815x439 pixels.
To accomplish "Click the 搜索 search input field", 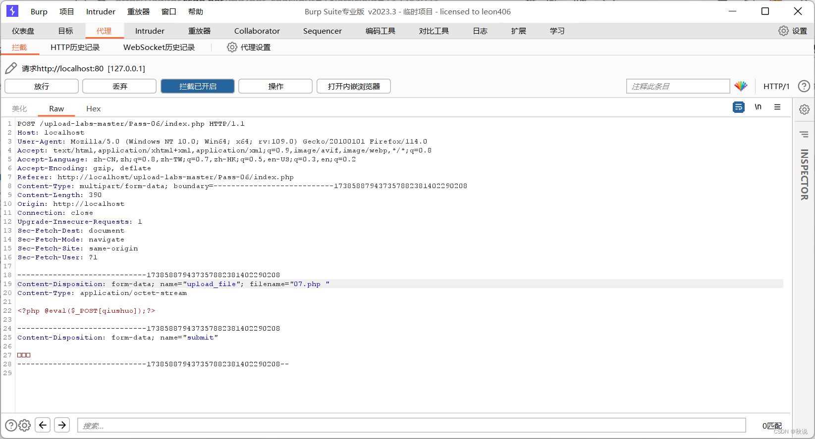I will 412,425.
